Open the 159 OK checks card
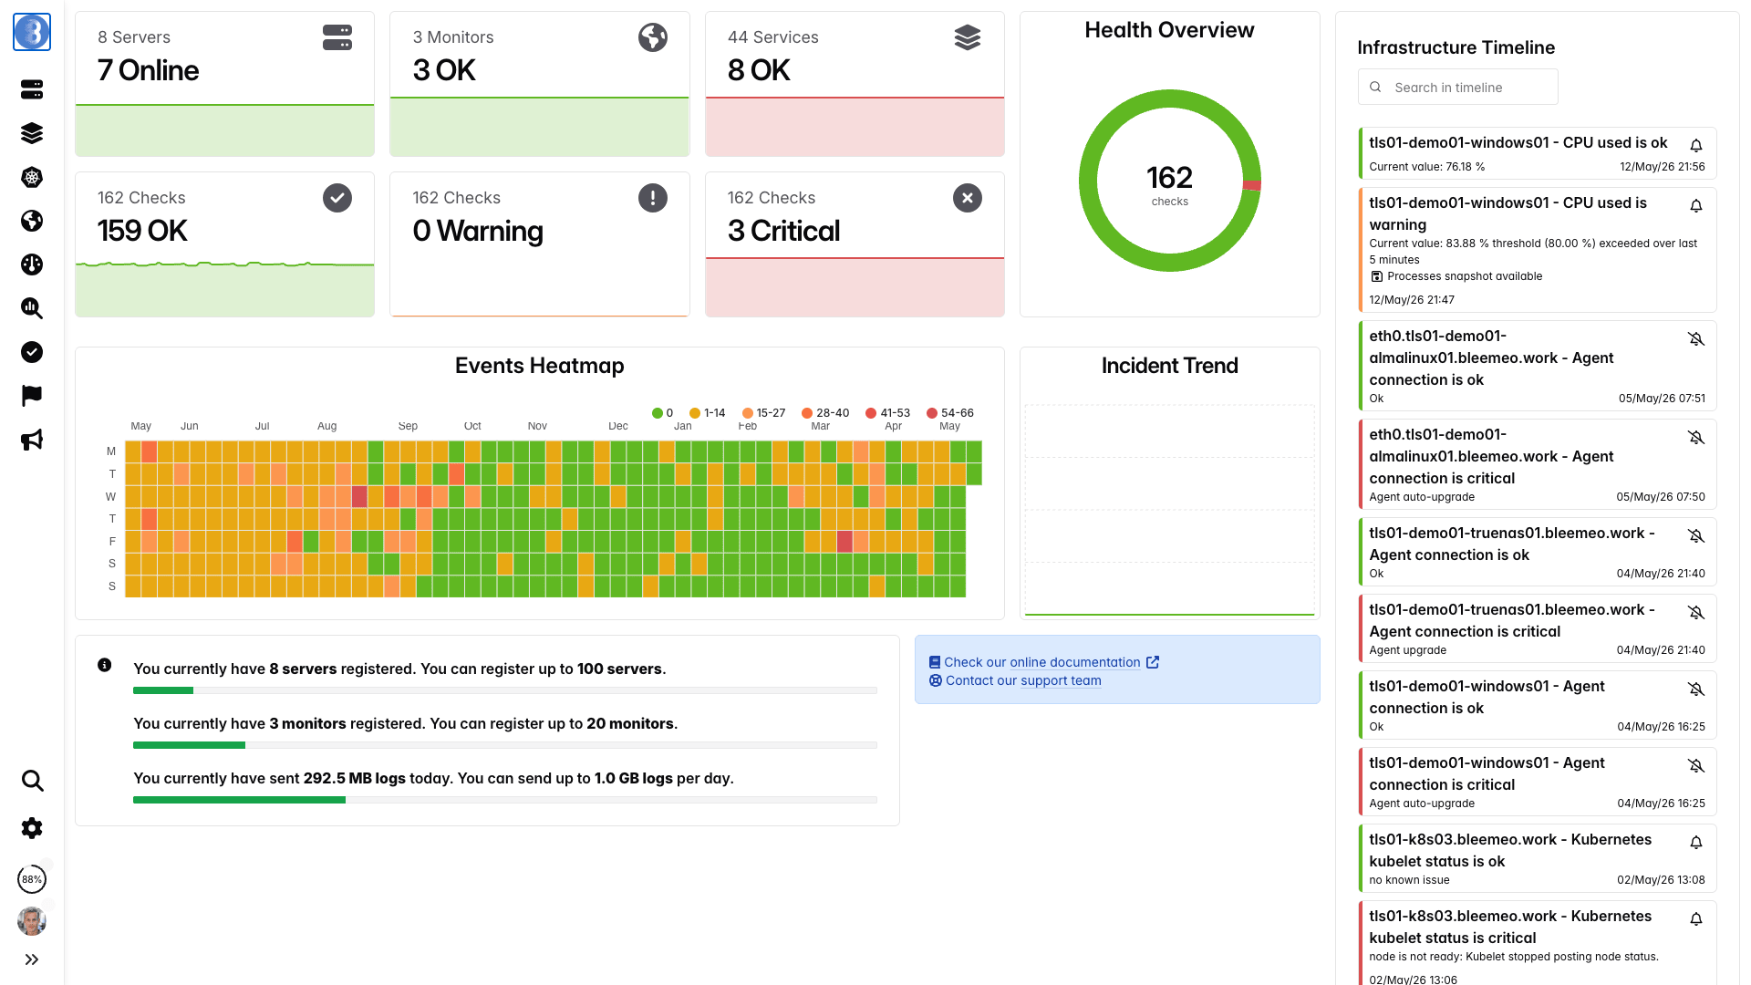1751x985 pixels. (x=224, y=244)
